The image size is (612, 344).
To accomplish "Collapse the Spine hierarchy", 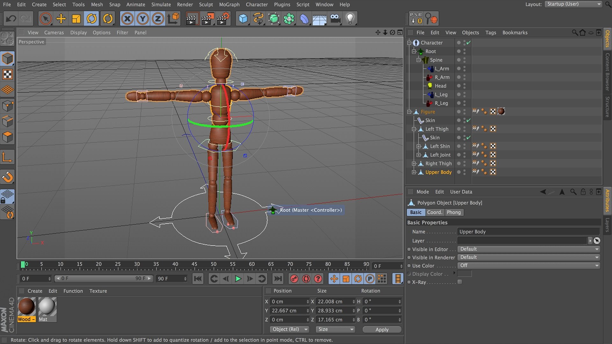I will click(x=419, y=60).
